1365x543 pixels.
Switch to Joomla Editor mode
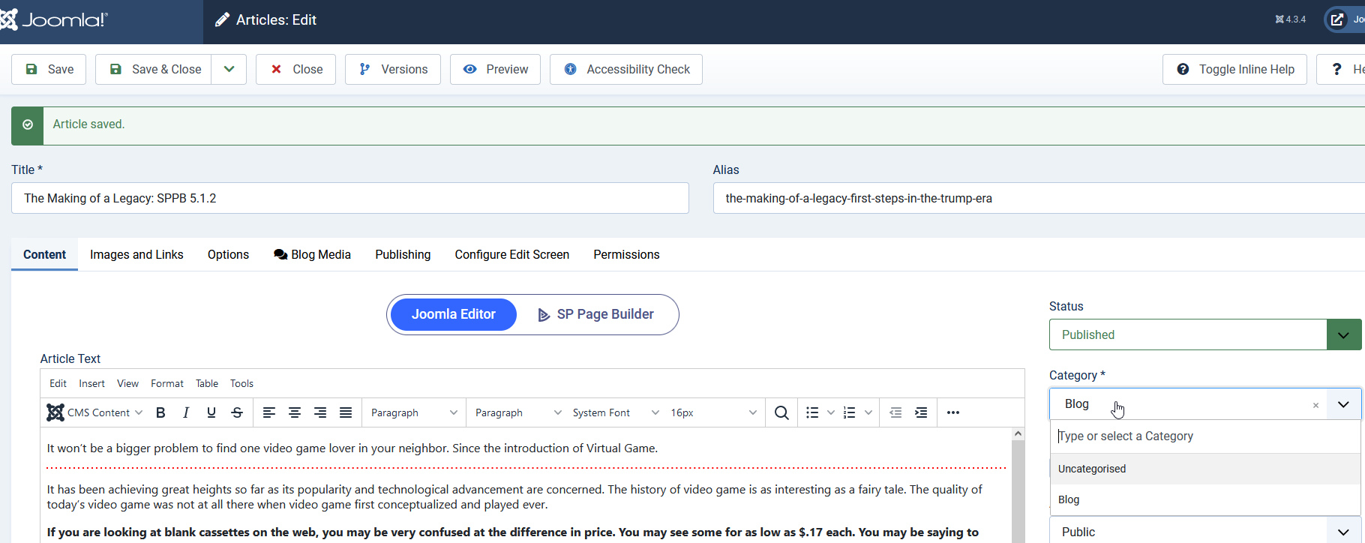click(x=453, y=314)
